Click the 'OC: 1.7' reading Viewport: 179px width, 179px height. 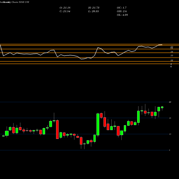(122, 8)
